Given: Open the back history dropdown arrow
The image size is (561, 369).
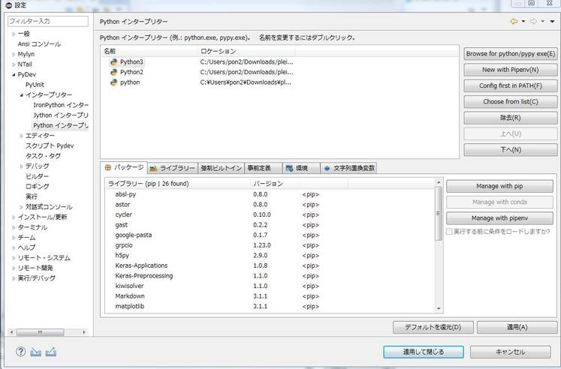Looking at the screenshot, I should (523, 22).
